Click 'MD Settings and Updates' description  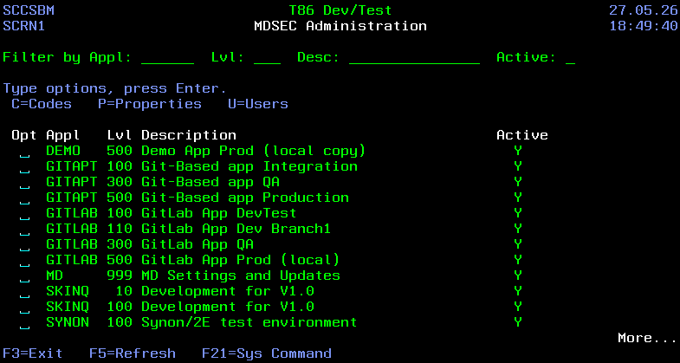click(x=241, y=275)
